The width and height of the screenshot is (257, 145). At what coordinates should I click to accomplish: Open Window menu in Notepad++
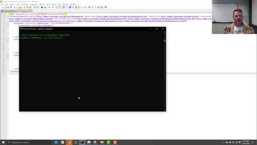[x=73, y=4]
